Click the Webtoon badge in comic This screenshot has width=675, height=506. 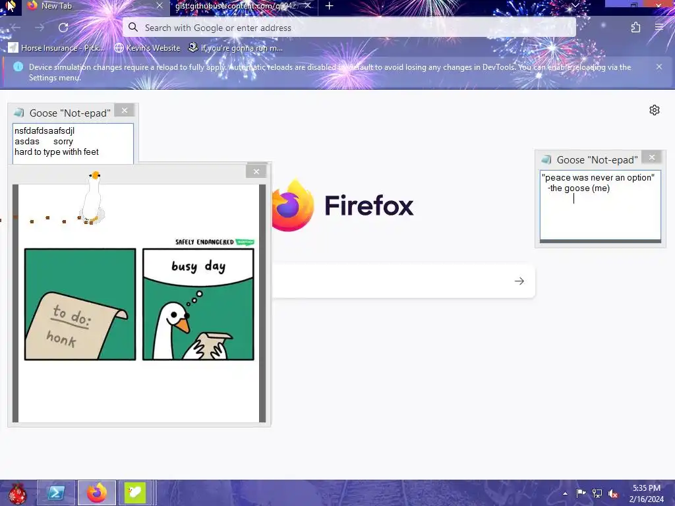[245, 242]
